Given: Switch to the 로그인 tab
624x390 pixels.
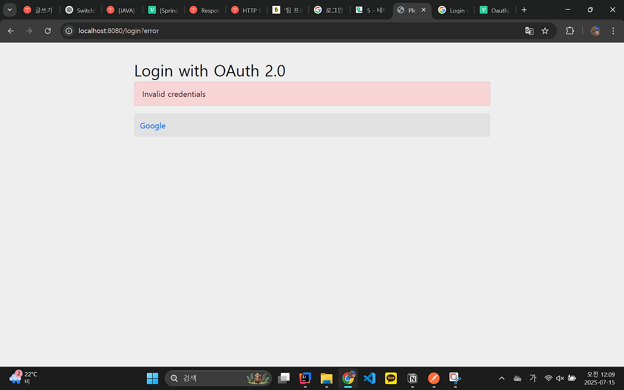Looking at the screenshot, I should tap(329, 10).
